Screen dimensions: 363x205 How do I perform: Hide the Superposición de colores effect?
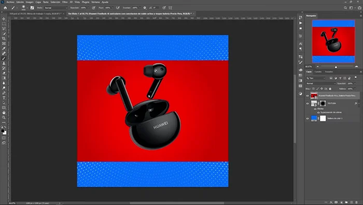click(318, 113)
